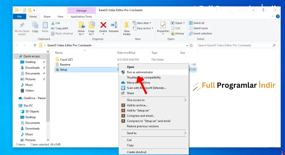Create a New folder from ribbon
Screen dimensions: 285x155
(127, 28)
